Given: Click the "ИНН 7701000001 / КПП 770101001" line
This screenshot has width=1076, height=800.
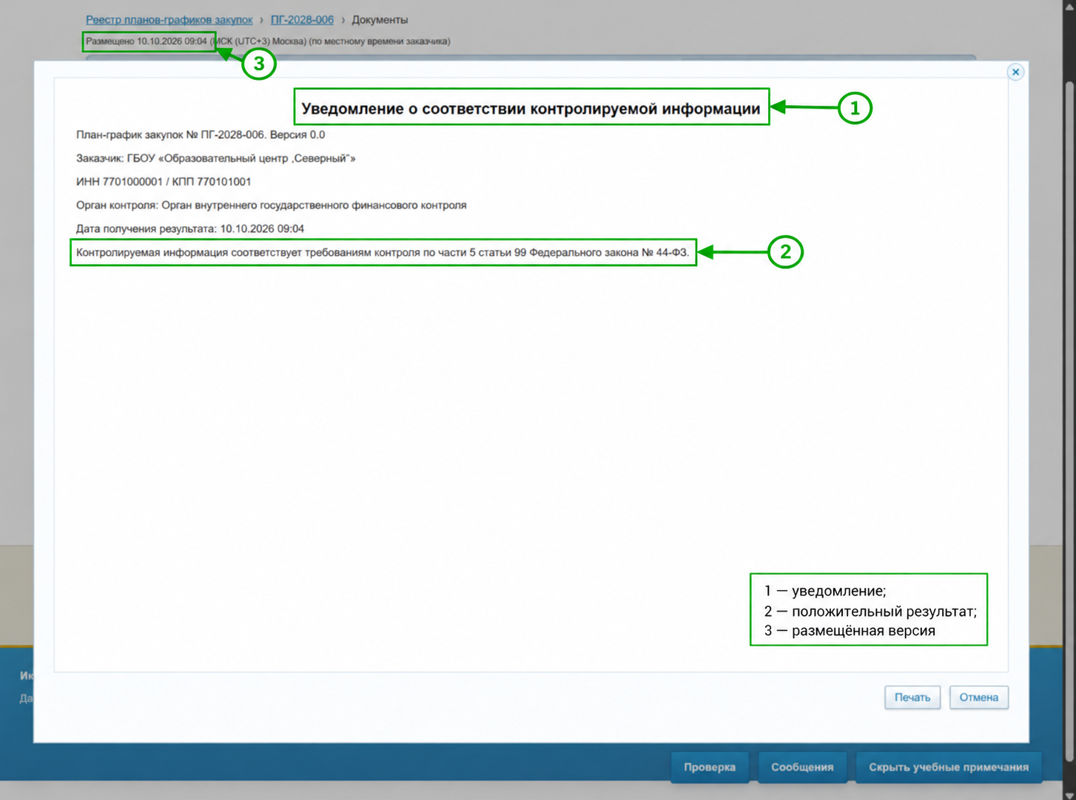Looking at the screenshot, I should (164, 182).
